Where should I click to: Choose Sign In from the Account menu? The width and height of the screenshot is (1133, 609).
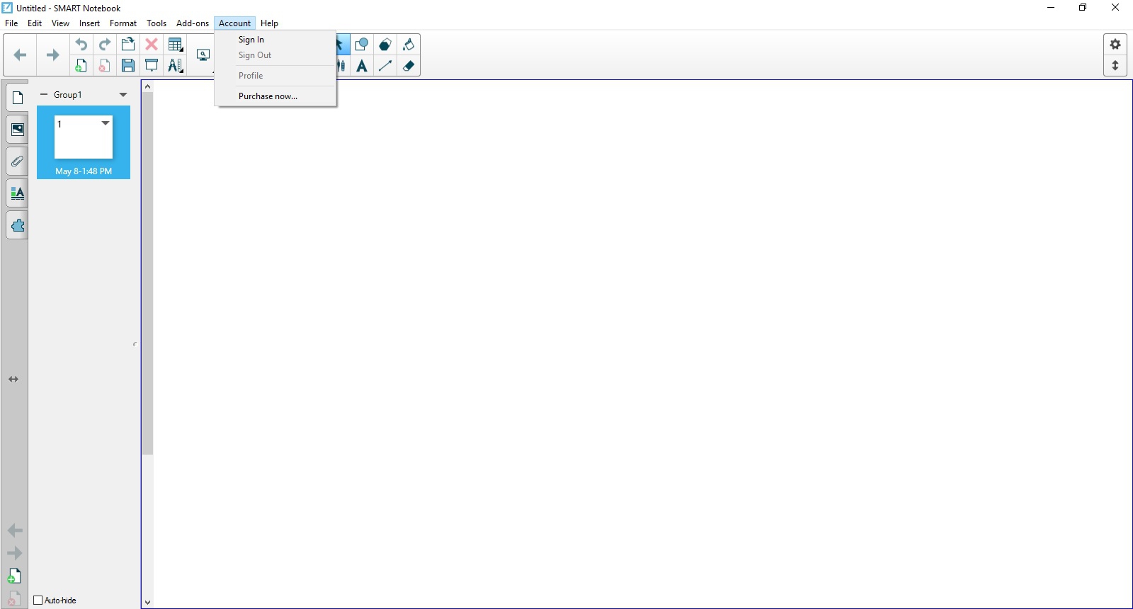[251, 40]
